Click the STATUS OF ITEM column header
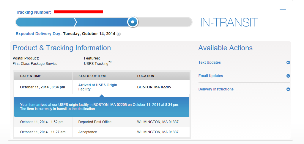304x144 pixels. (92, 76)
